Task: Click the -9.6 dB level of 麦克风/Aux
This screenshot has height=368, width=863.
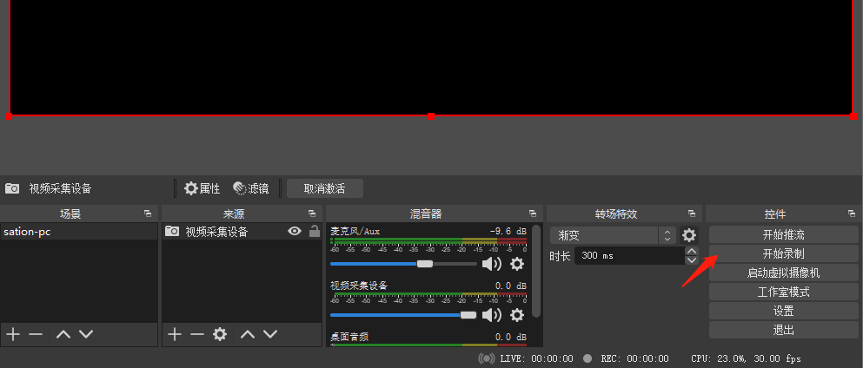Action: (x=508, y=231)
